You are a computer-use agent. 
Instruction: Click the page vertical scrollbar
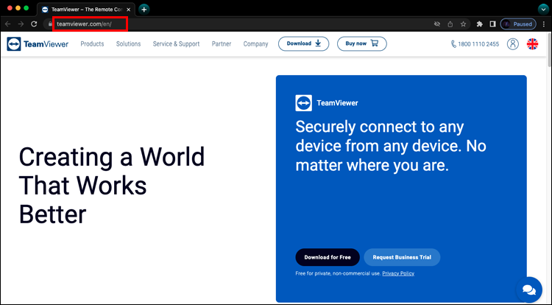[x=549, y=49]
